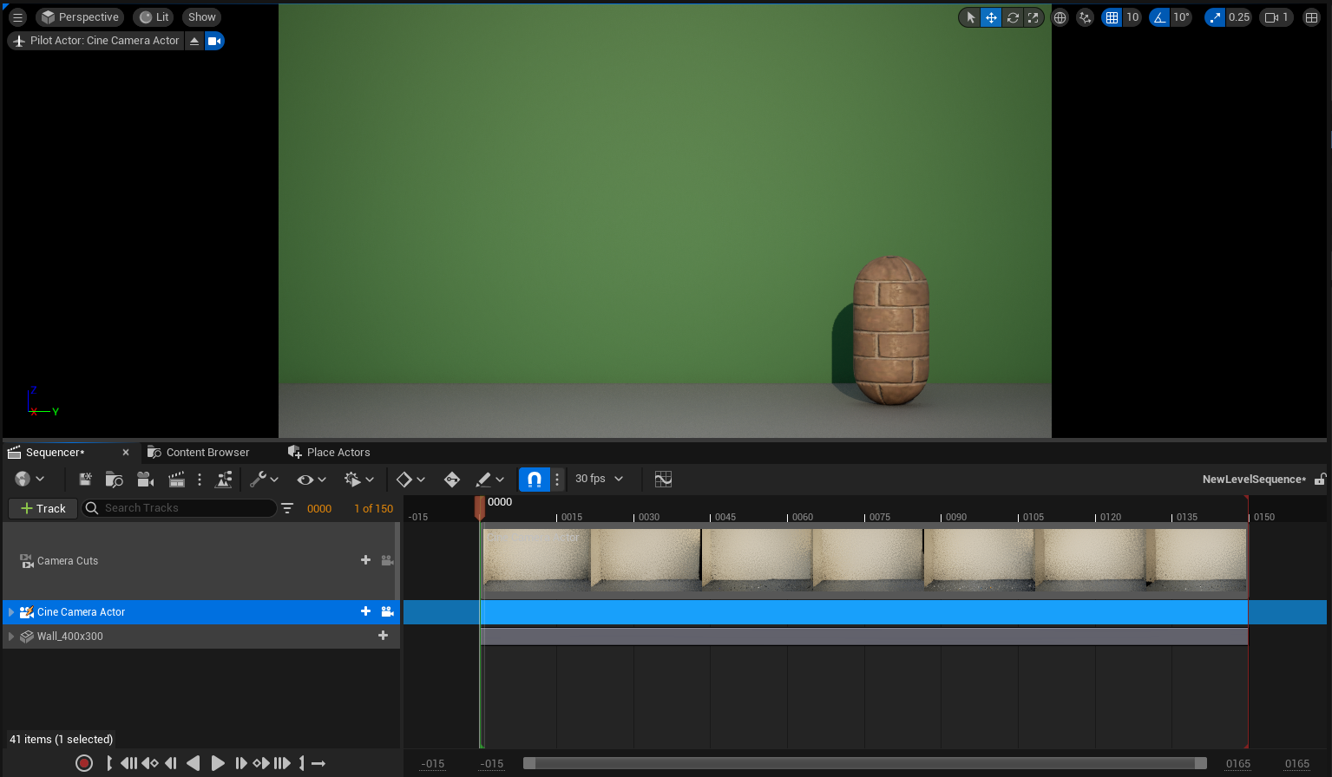Open the Place Actors tab

(x=338, y=453)
